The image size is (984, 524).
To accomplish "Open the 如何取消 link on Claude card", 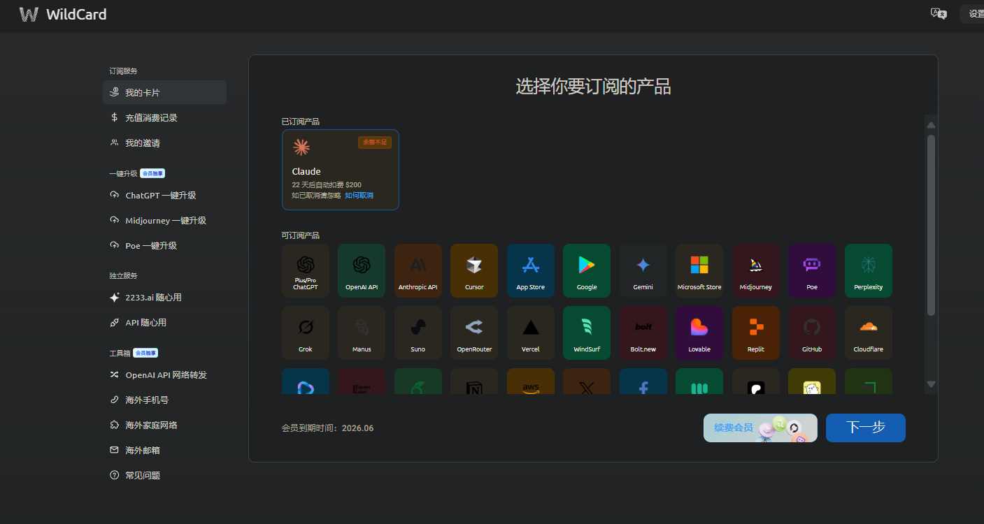I will click(359, 196).
